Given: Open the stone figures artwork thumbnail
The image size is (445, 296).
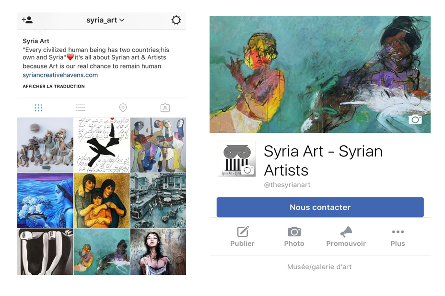Looking at the screenshot, I should (x=45, y=145).
